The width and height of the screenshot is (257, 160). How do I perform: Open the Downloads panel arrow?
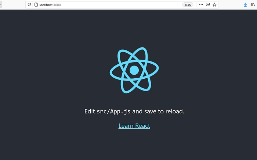pyautogui.click(x=245, y=5)
